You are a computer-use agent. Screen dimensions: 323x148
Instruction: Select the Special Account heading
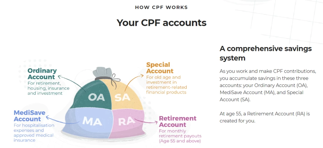click(160, 68)
